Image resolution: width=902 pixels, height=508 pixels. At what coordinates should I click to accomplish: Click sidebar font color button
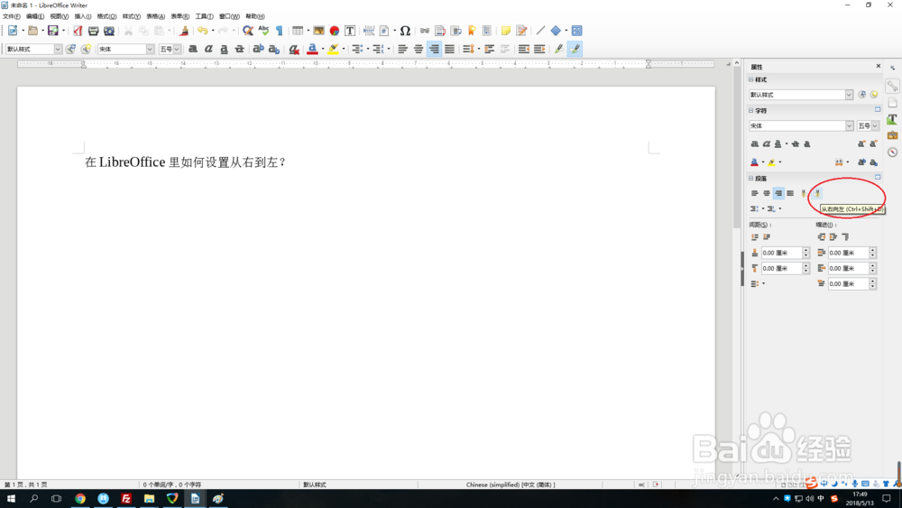tap(754, 162)
